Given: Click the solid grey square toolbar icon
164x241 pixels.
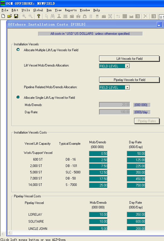Looking at the screenshot, I should click(x=125, y=16).
